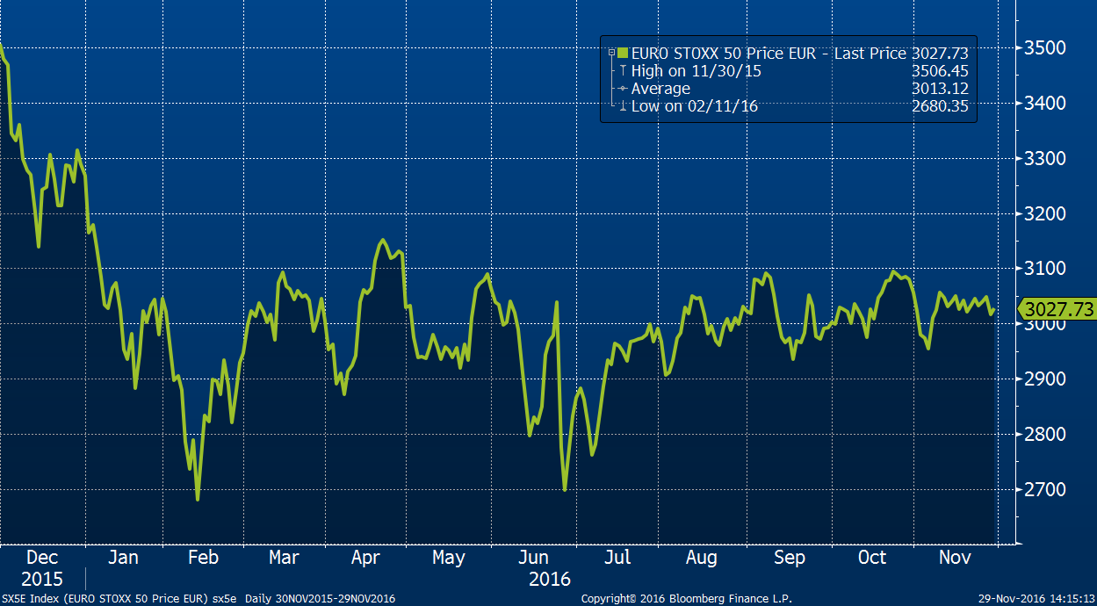
Task: Click the Sep month label on x-axis
Action: pyautogui.click(x=789, y=558)
